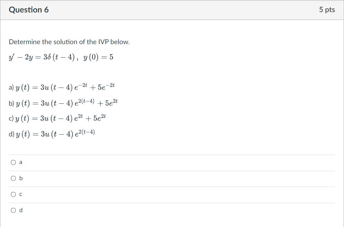344x227 pixels.
Task: Click the answer row labeled b
Action: point(21,178)
